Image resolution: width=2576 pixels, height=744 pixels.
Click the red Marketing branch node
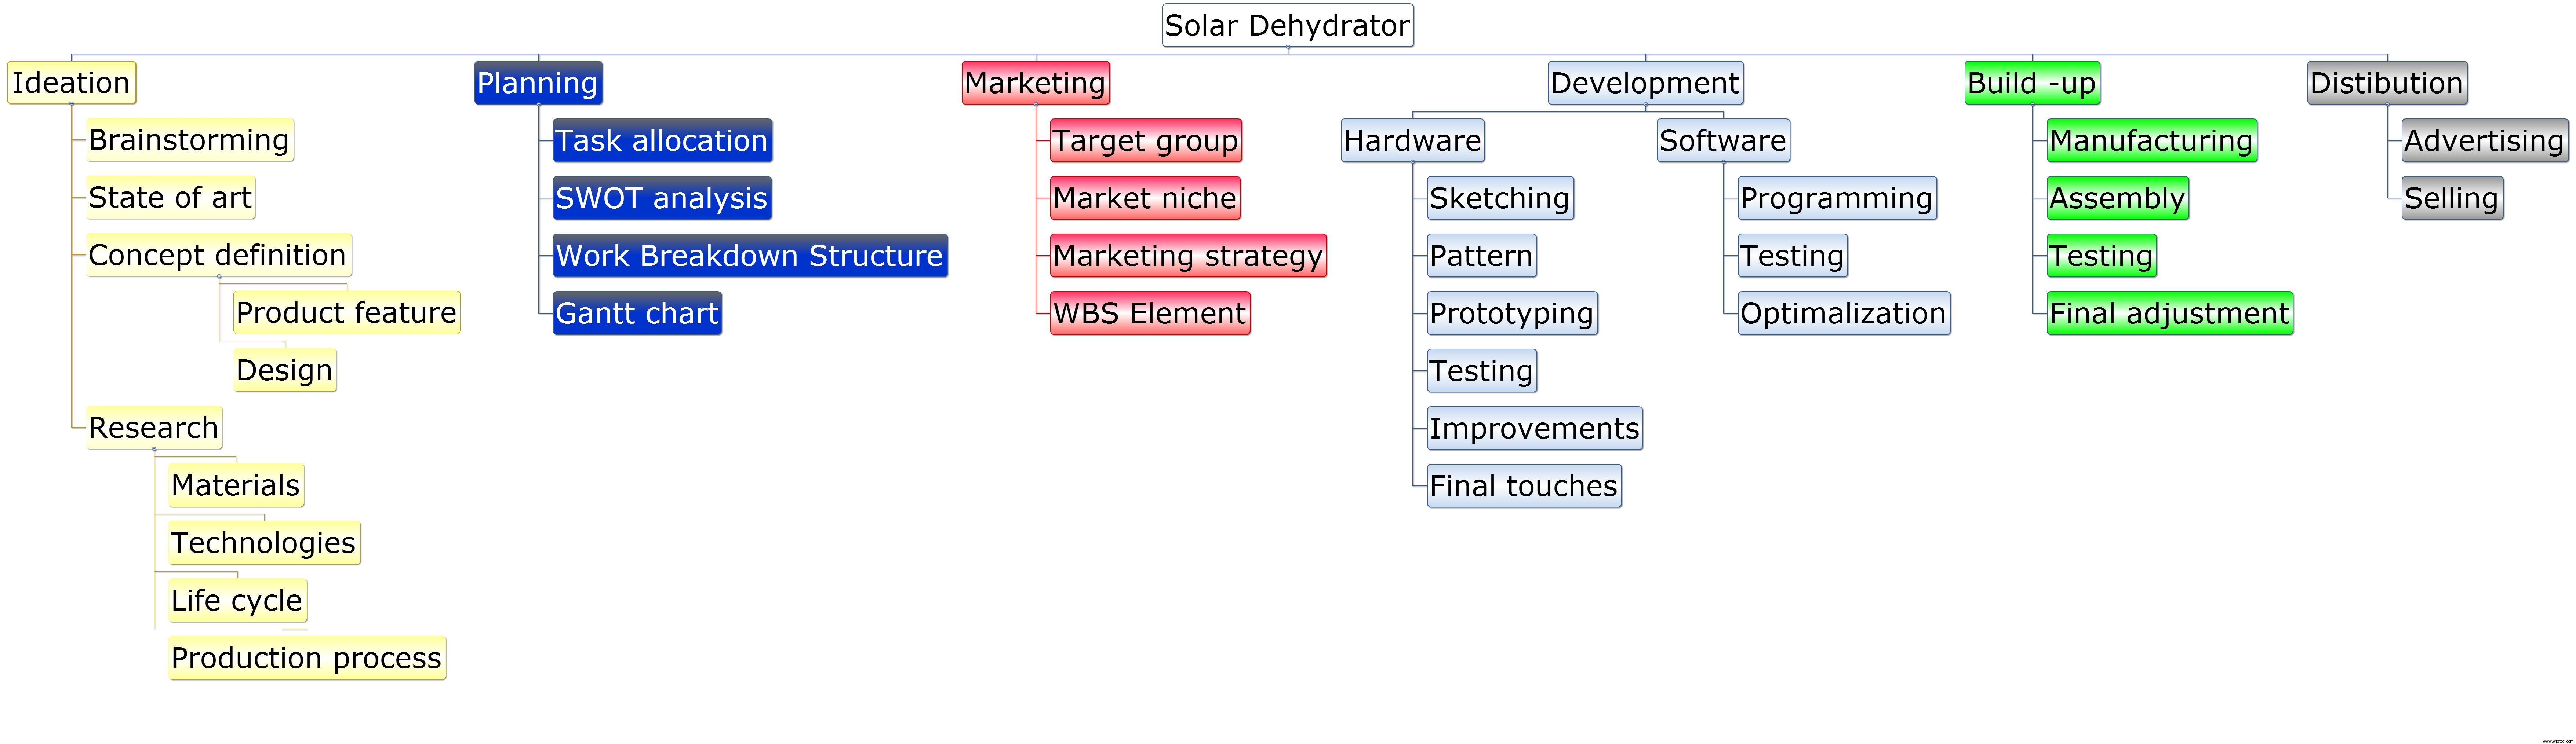(x=1035, y=83)
